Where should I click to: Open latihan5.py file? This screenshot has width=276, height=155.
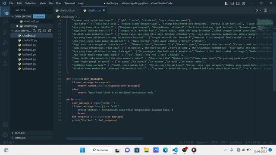[x=31, y=64]
